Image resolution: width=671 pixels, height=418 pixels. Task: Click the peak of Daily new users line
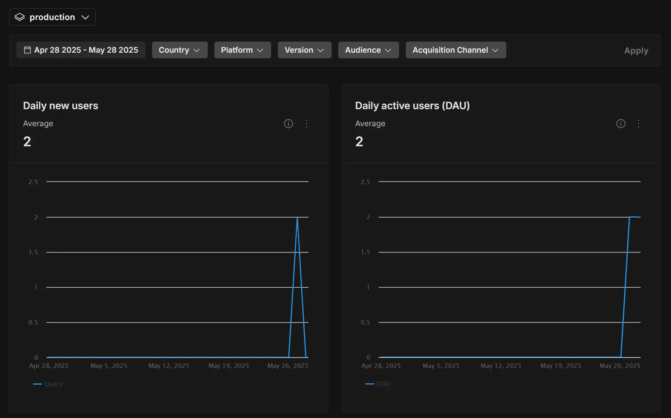point(297,217)
